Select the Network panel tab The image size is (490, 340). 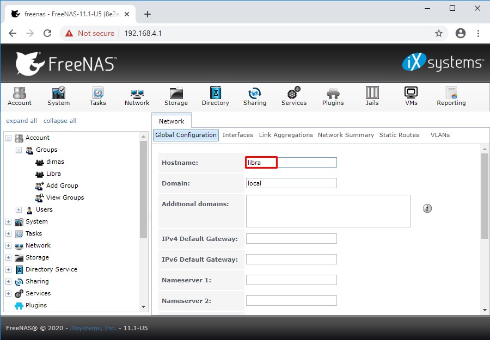pyautogui.click(x=171, y=121)
